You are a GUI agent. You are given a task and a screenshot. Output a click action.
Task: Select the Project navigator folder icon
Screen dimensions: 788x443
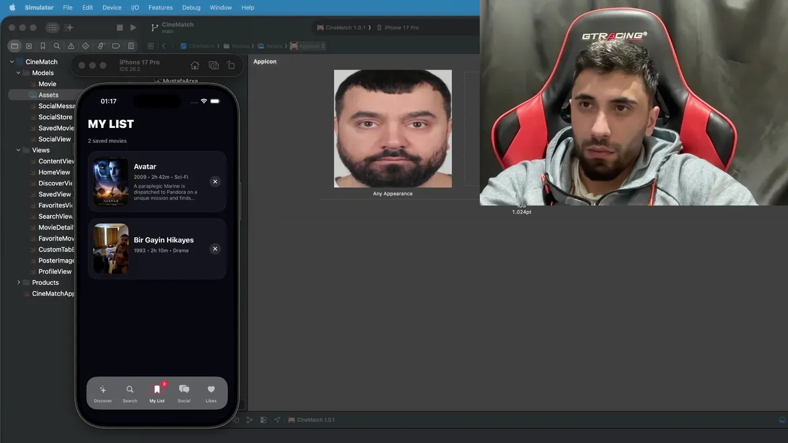15,46
